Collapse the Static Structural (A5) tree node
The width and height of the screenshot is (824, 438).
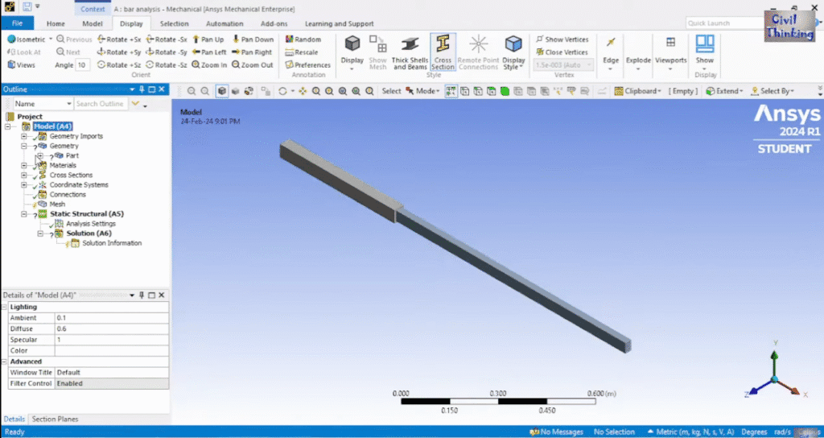[26, 214]
